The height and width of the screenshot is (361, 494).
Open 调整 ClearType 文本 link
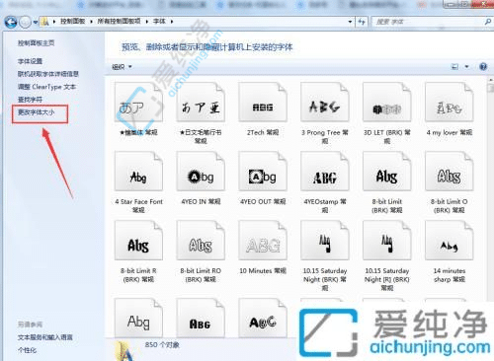click(x=46, y=87)
